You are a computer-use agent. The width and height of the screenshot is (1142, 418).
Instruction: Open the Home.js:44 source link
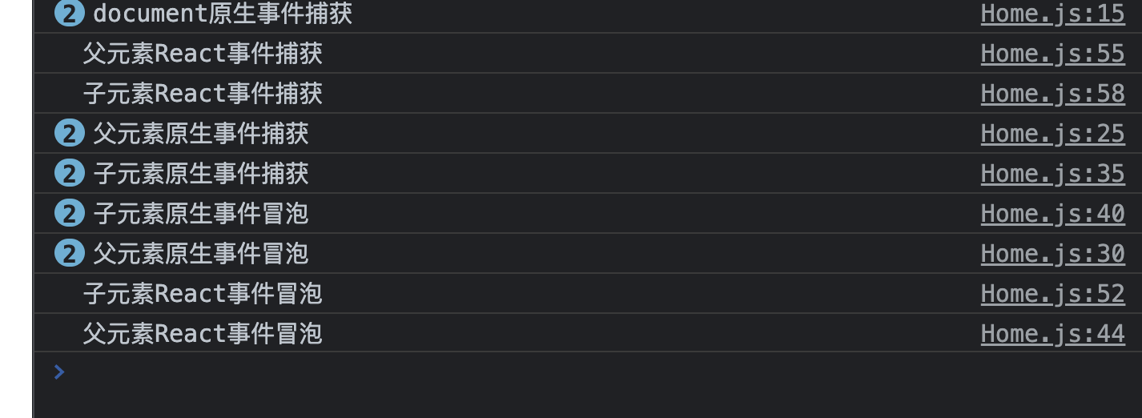point(1052,334)
